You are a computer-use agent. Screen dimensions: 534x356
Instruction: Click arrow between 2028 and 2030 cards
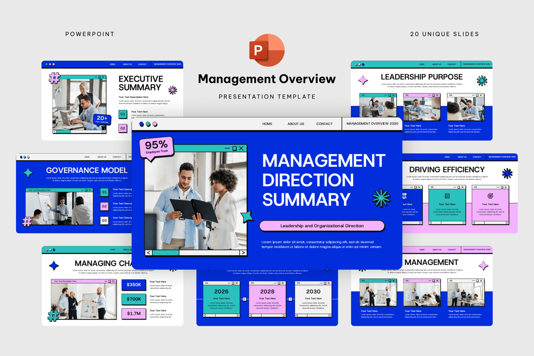(x=290, y=299)
